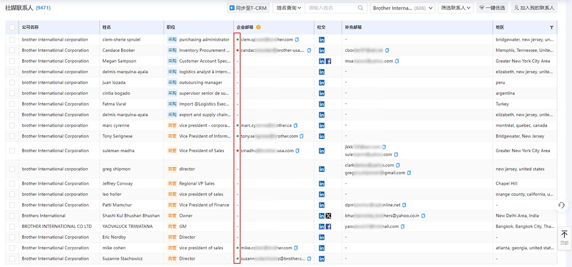
Task: Click Brothers International company cell
Action: coord(44,216)
